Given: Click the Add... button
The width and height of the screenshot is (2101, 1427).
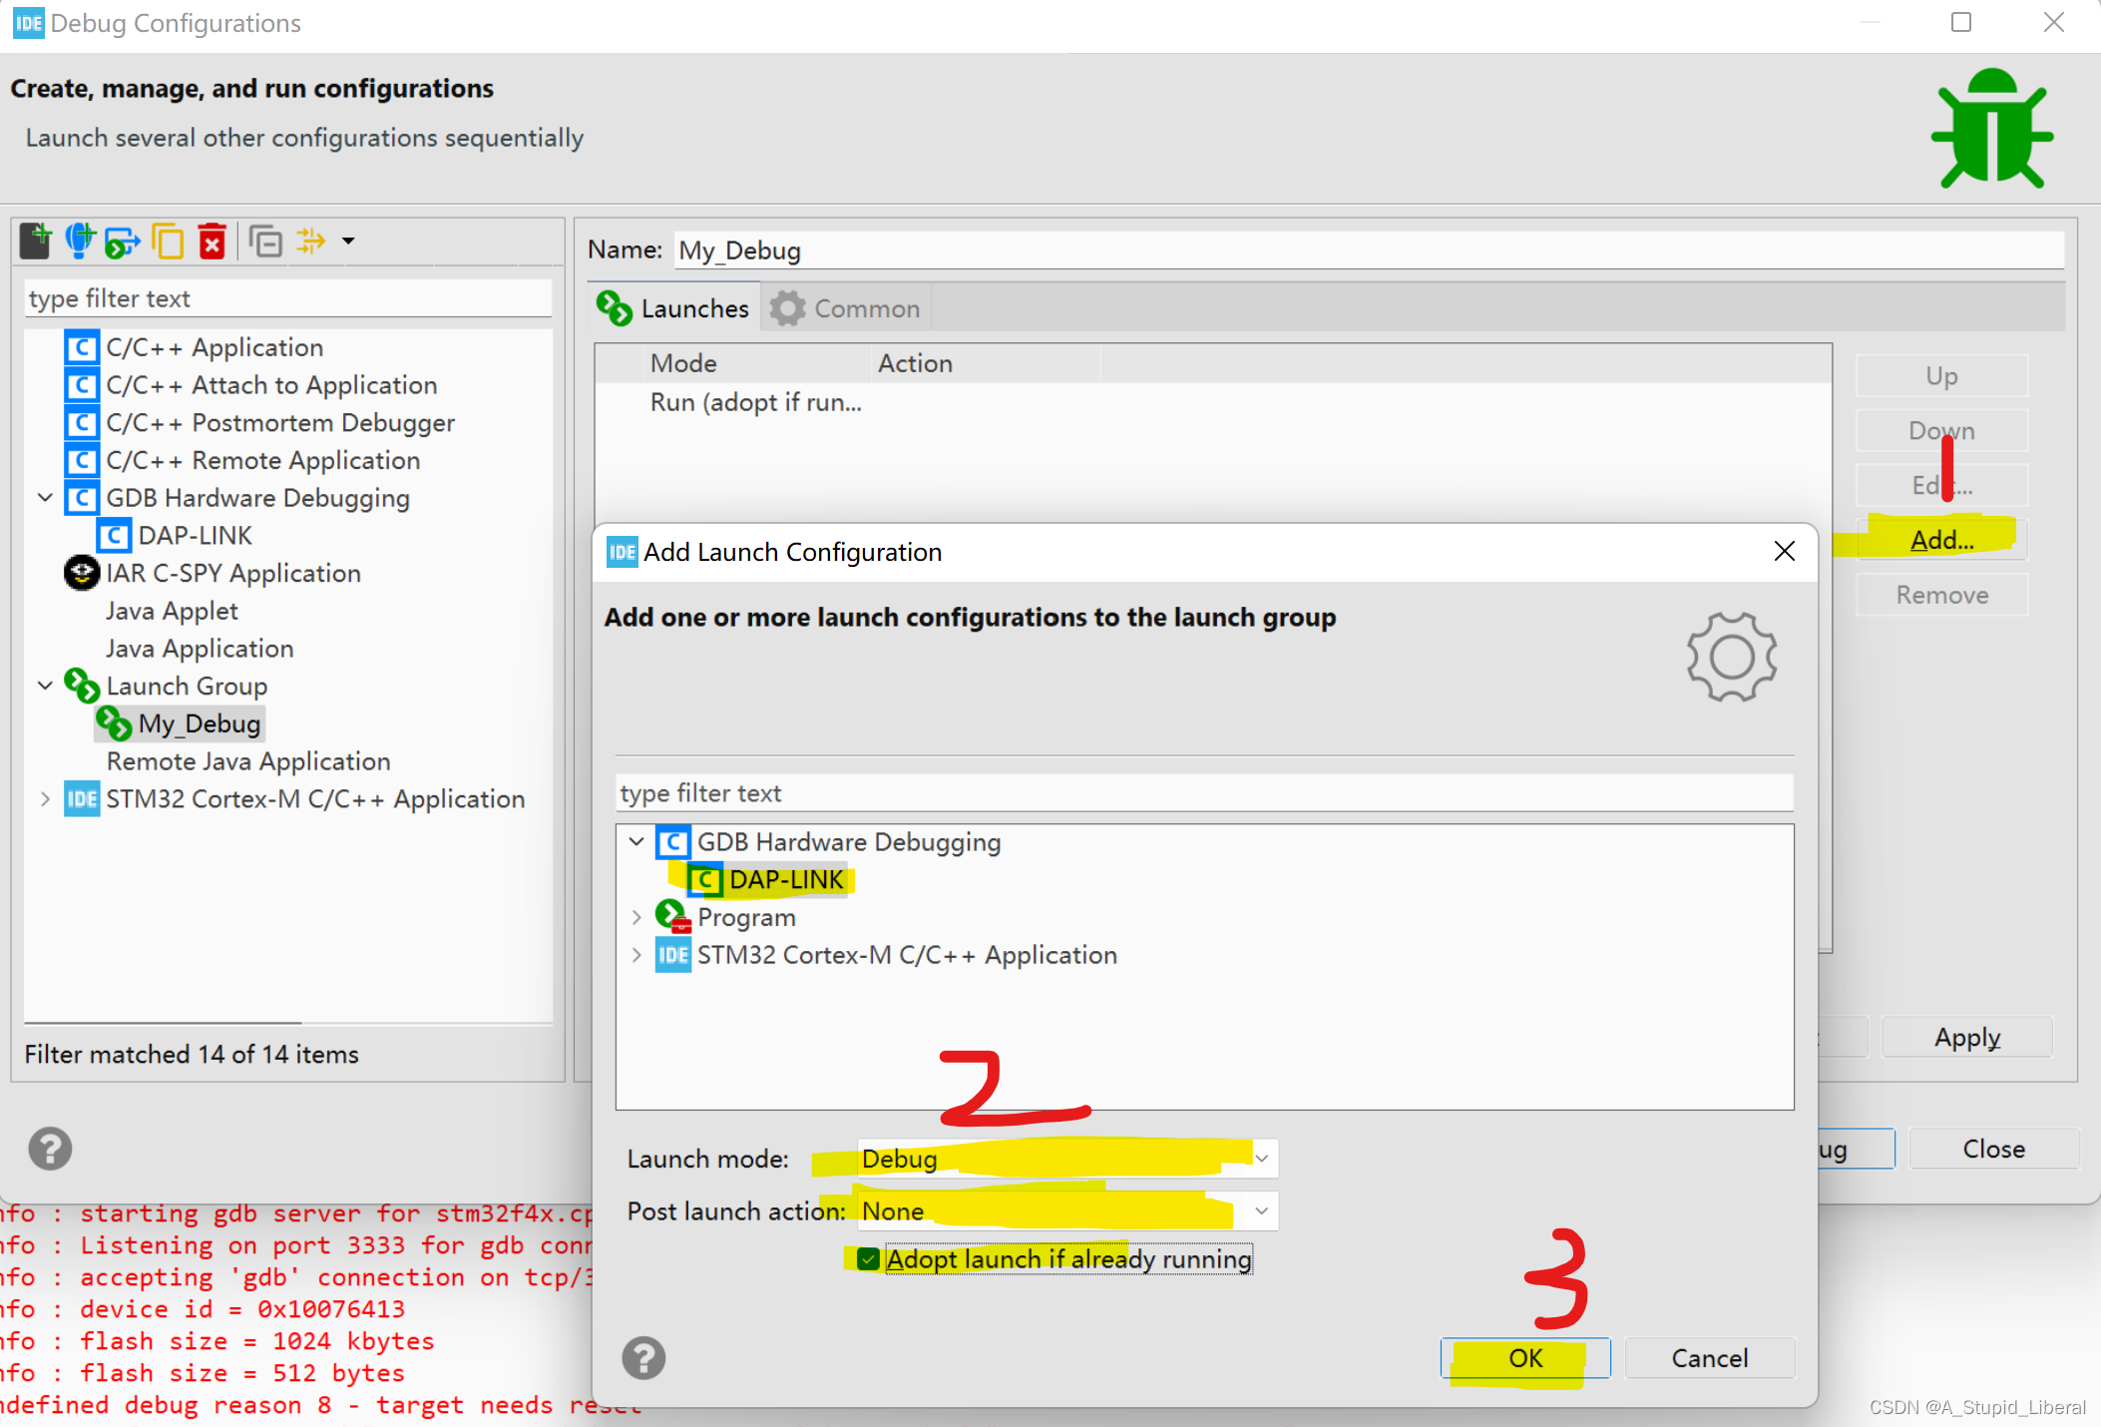Looking at the screenshot, I should [x=1941, y=540].
